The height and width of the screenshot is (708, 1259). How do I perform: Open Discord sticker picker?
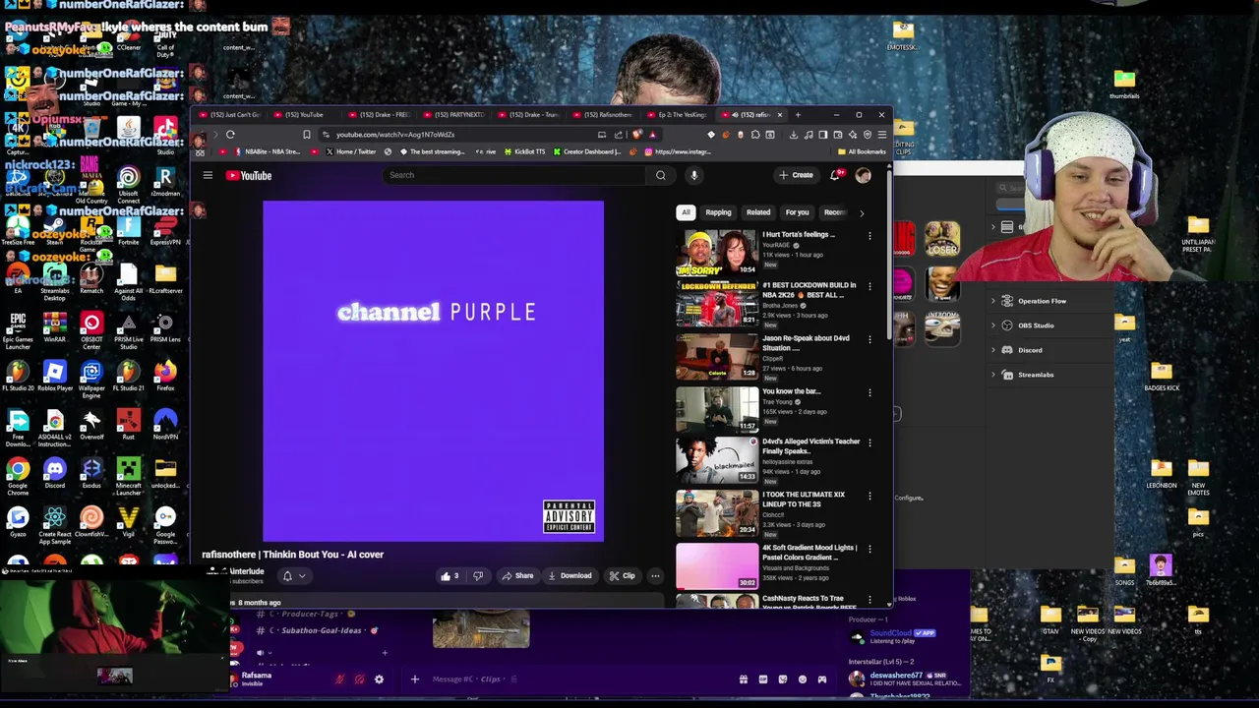(x=783, y=679)
